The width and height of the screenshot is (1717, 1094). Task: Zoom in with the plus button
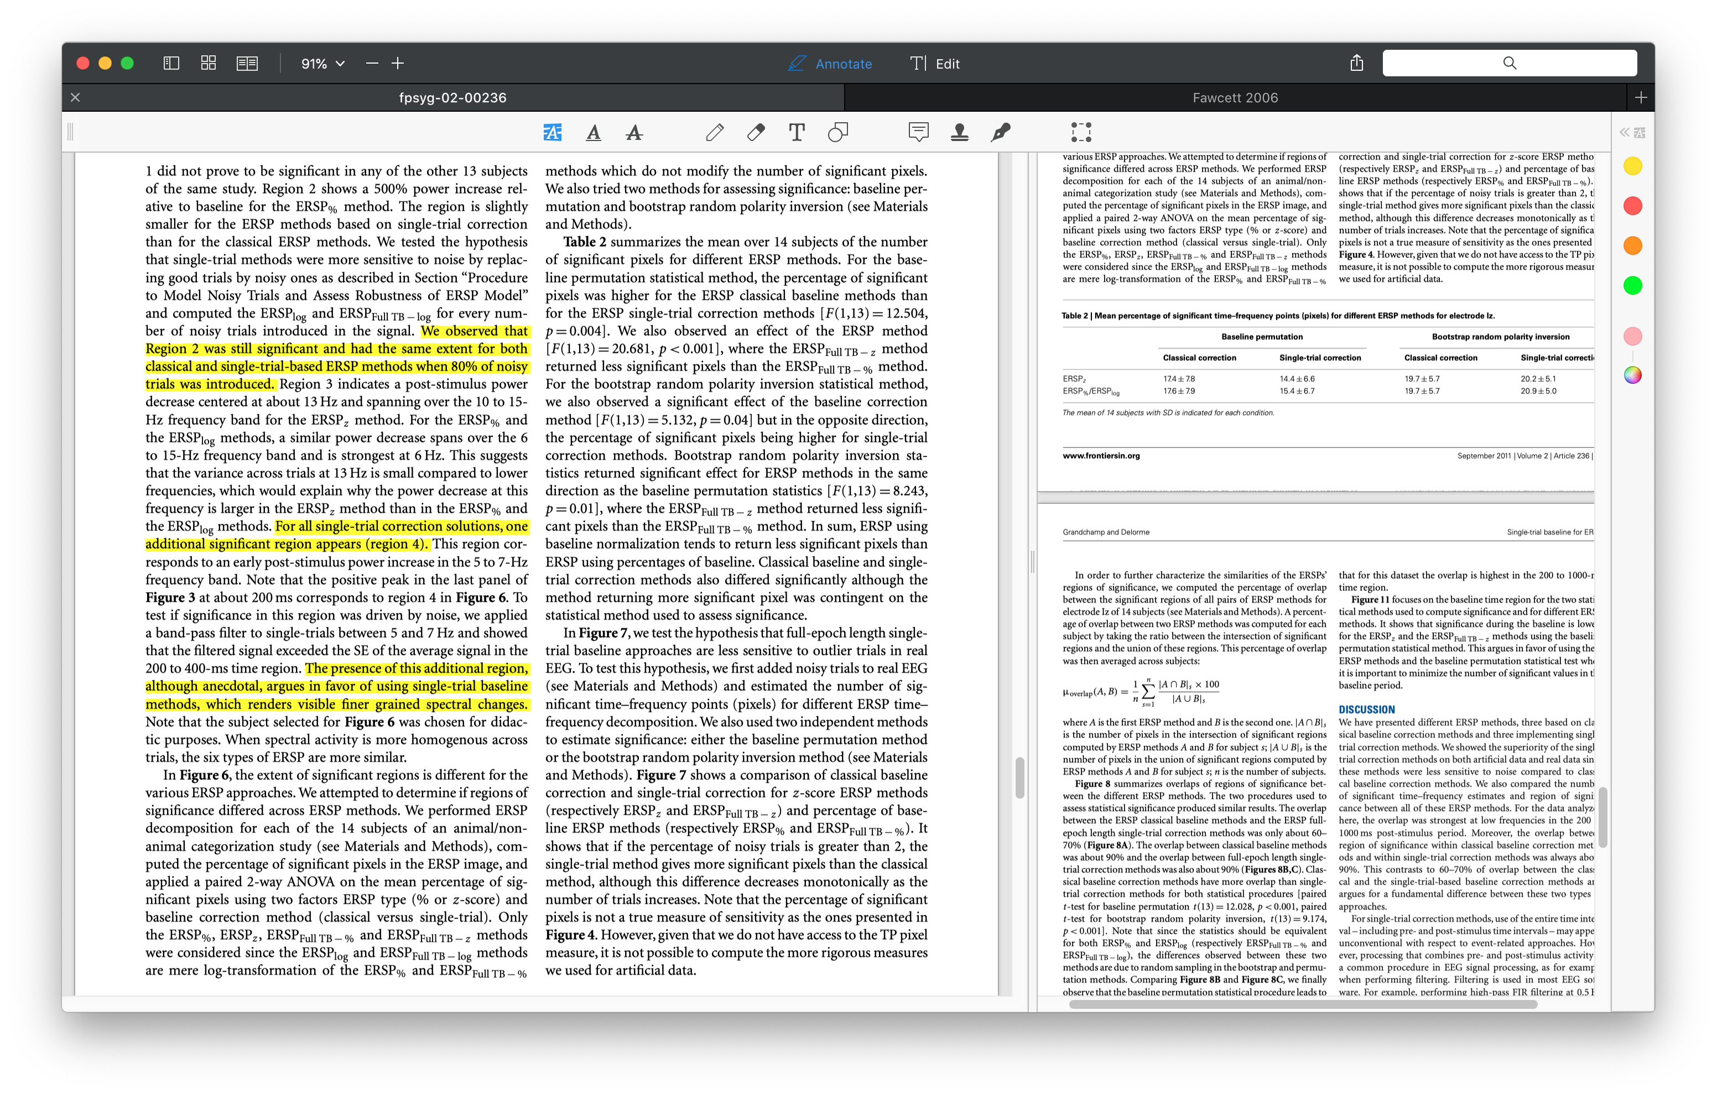pos(398,64)
